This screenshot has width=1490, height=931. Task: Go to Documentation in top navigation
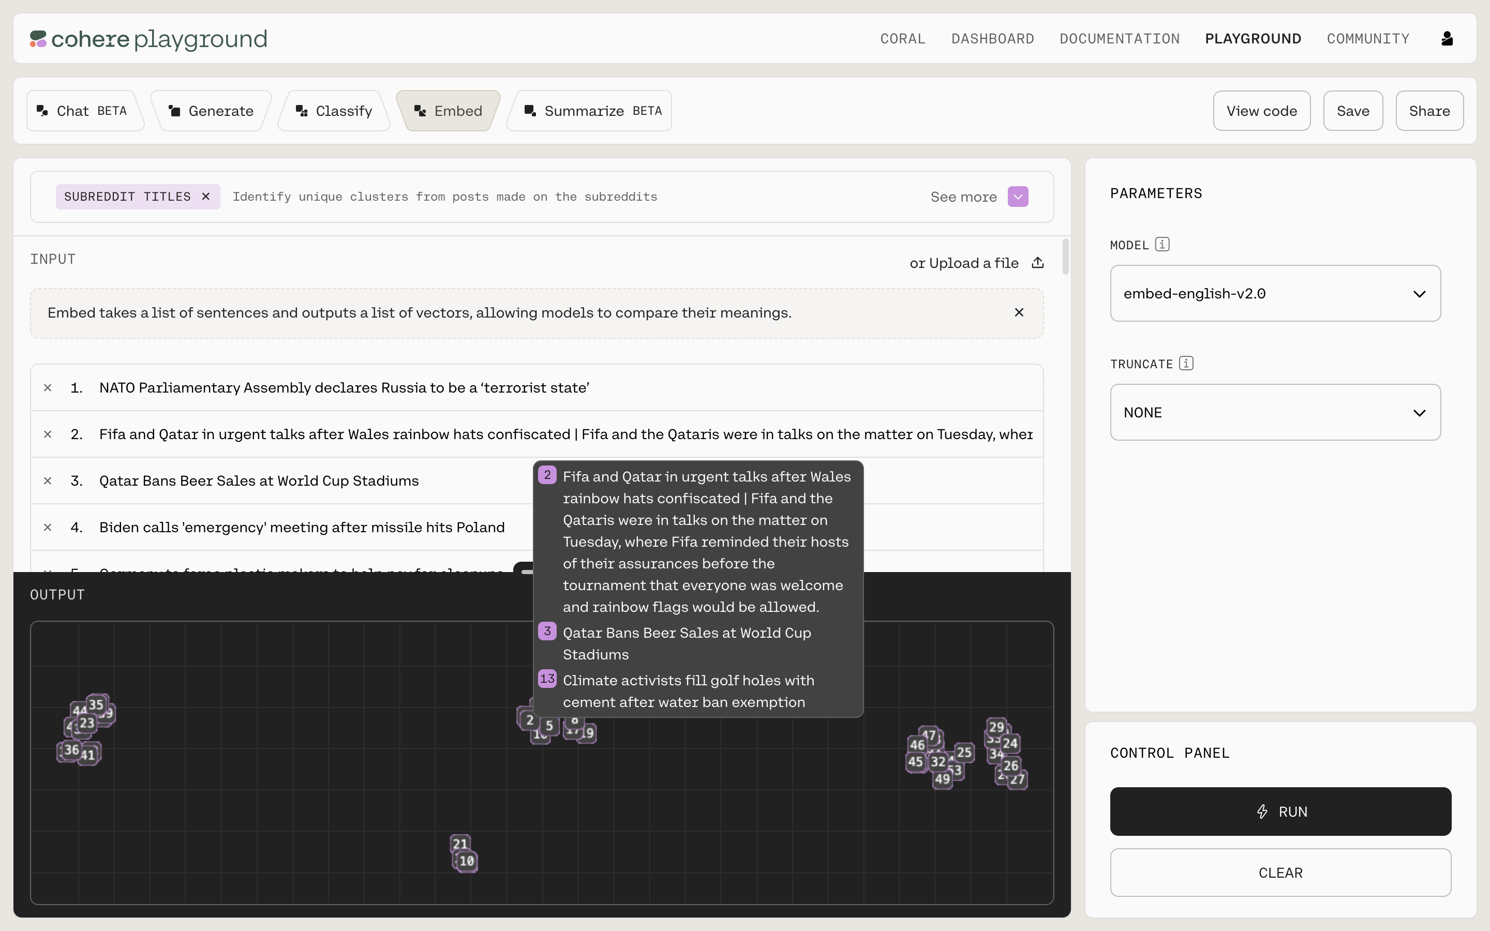[x=1120, y=39]
